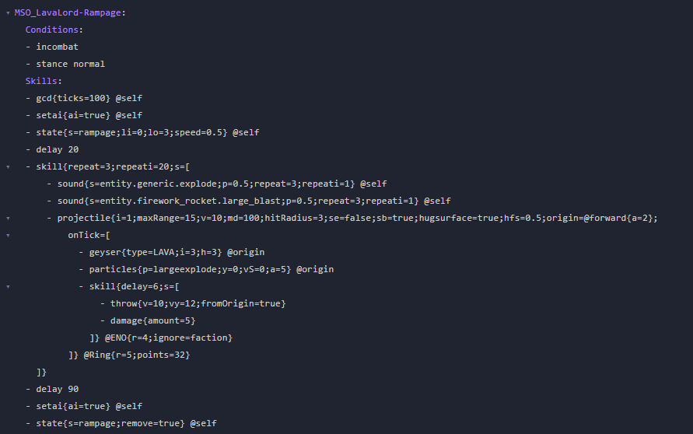This screenshot has height=434, width=693.
Task: Click the Skills: key
Action: click(x=44, y=81)
